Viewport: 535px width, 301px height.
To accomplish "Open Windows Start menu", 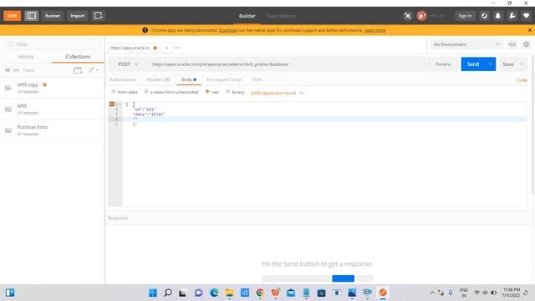I will click(x=152, y=293).
